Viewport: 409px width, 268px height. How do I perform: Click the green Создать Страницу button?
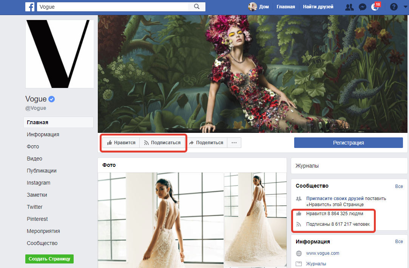click(x=49, y=259)
